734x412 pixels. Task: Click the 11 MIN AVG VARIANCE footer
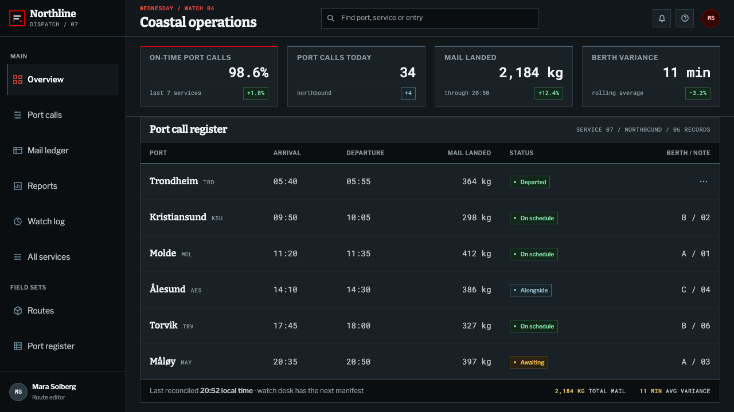click(x=675, y=391)
